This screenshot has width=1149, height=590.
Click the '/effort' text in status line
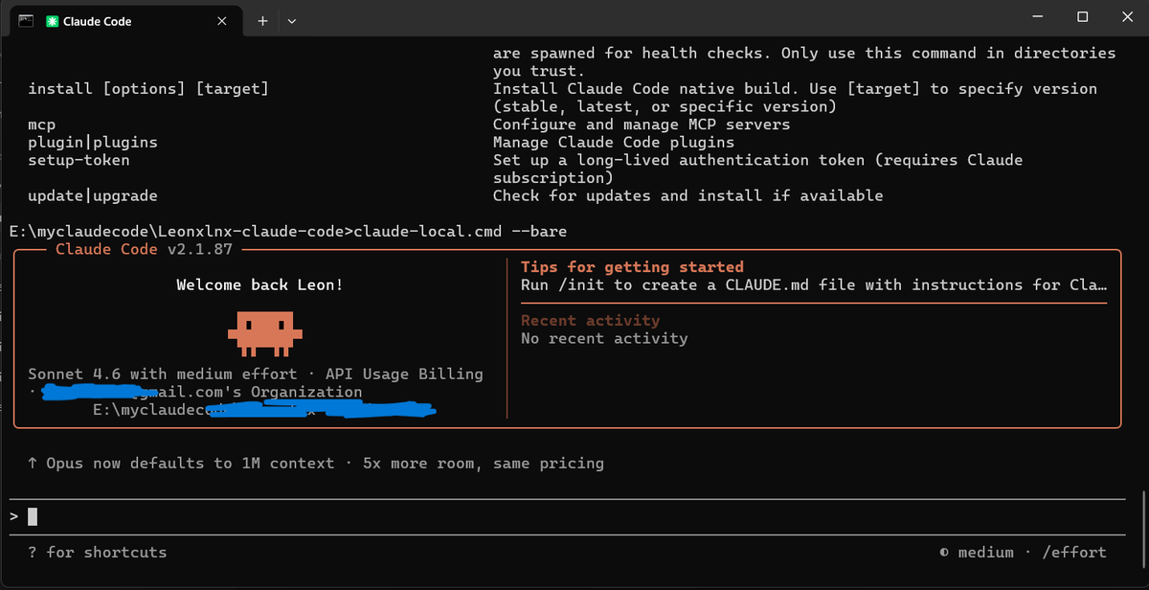click(x=1073, y=553)
